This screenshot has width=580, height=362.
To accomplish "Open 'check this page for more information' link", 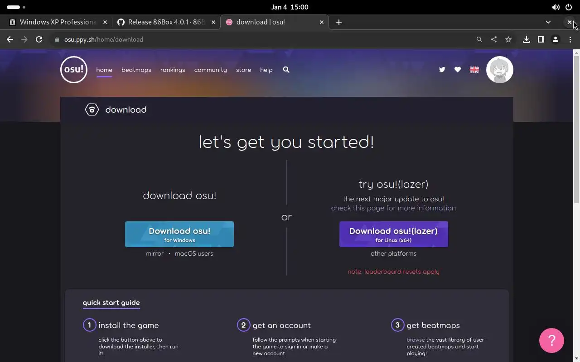I will 393,208.
